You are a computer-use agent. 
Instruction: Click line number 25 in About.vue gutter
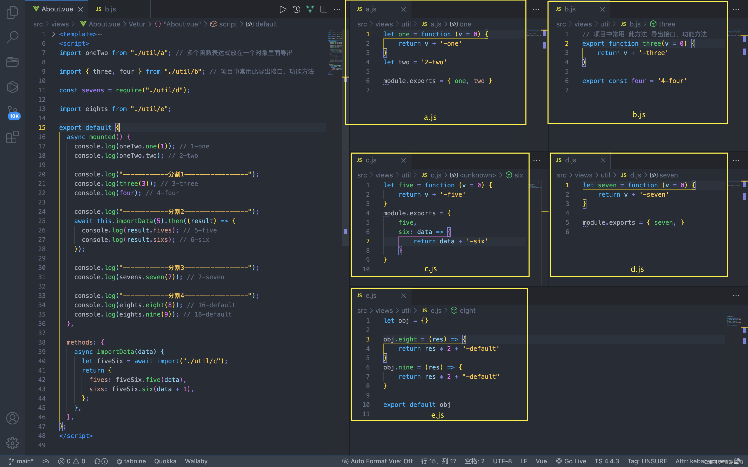coord(42,221)
